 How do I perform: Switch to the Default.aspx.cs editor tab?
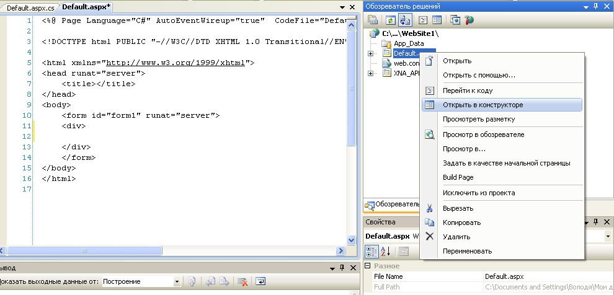coord(30,6)
